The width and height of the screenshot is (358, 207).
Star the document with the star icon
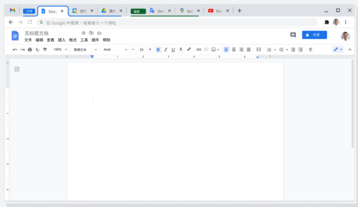pos(83,33)
